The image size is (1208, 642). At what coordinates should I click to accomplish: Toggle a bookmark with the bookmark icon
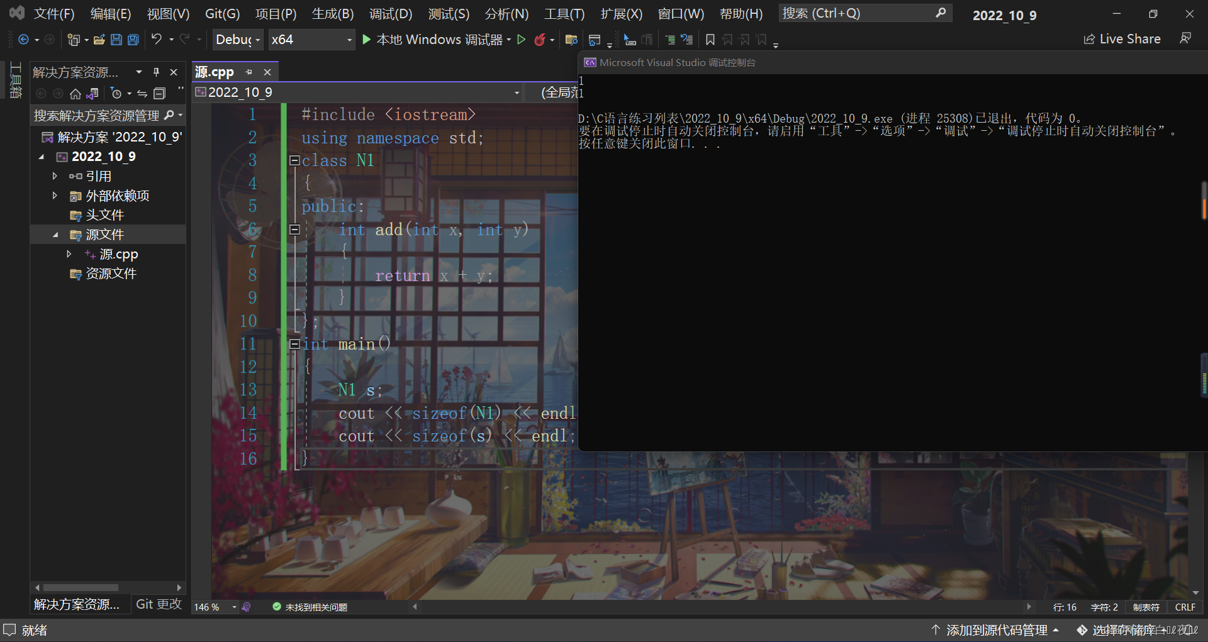tap(710, 40)
